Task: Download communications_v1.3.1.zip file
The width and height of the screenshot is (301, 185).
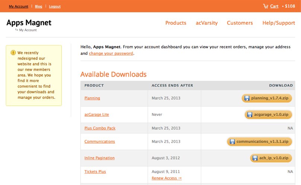Action: pyautogui.click(x=259, y=142)
